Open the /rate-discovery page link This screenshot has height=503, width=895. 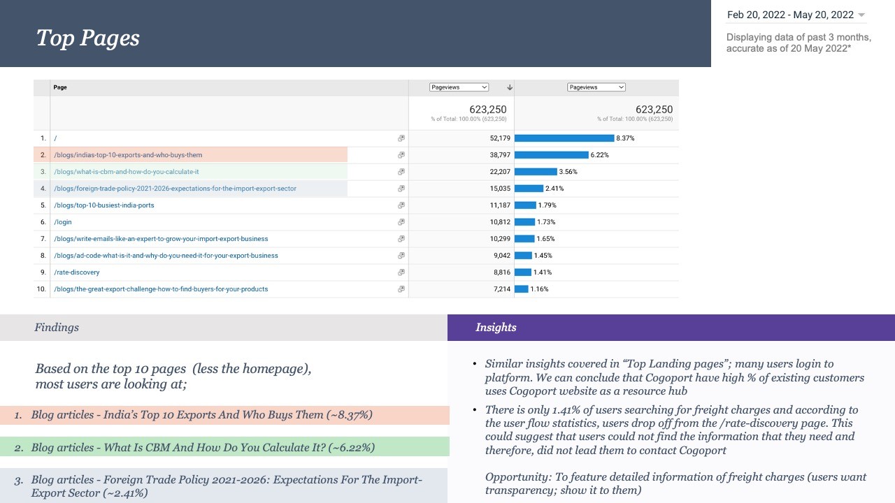pos(77,272)
